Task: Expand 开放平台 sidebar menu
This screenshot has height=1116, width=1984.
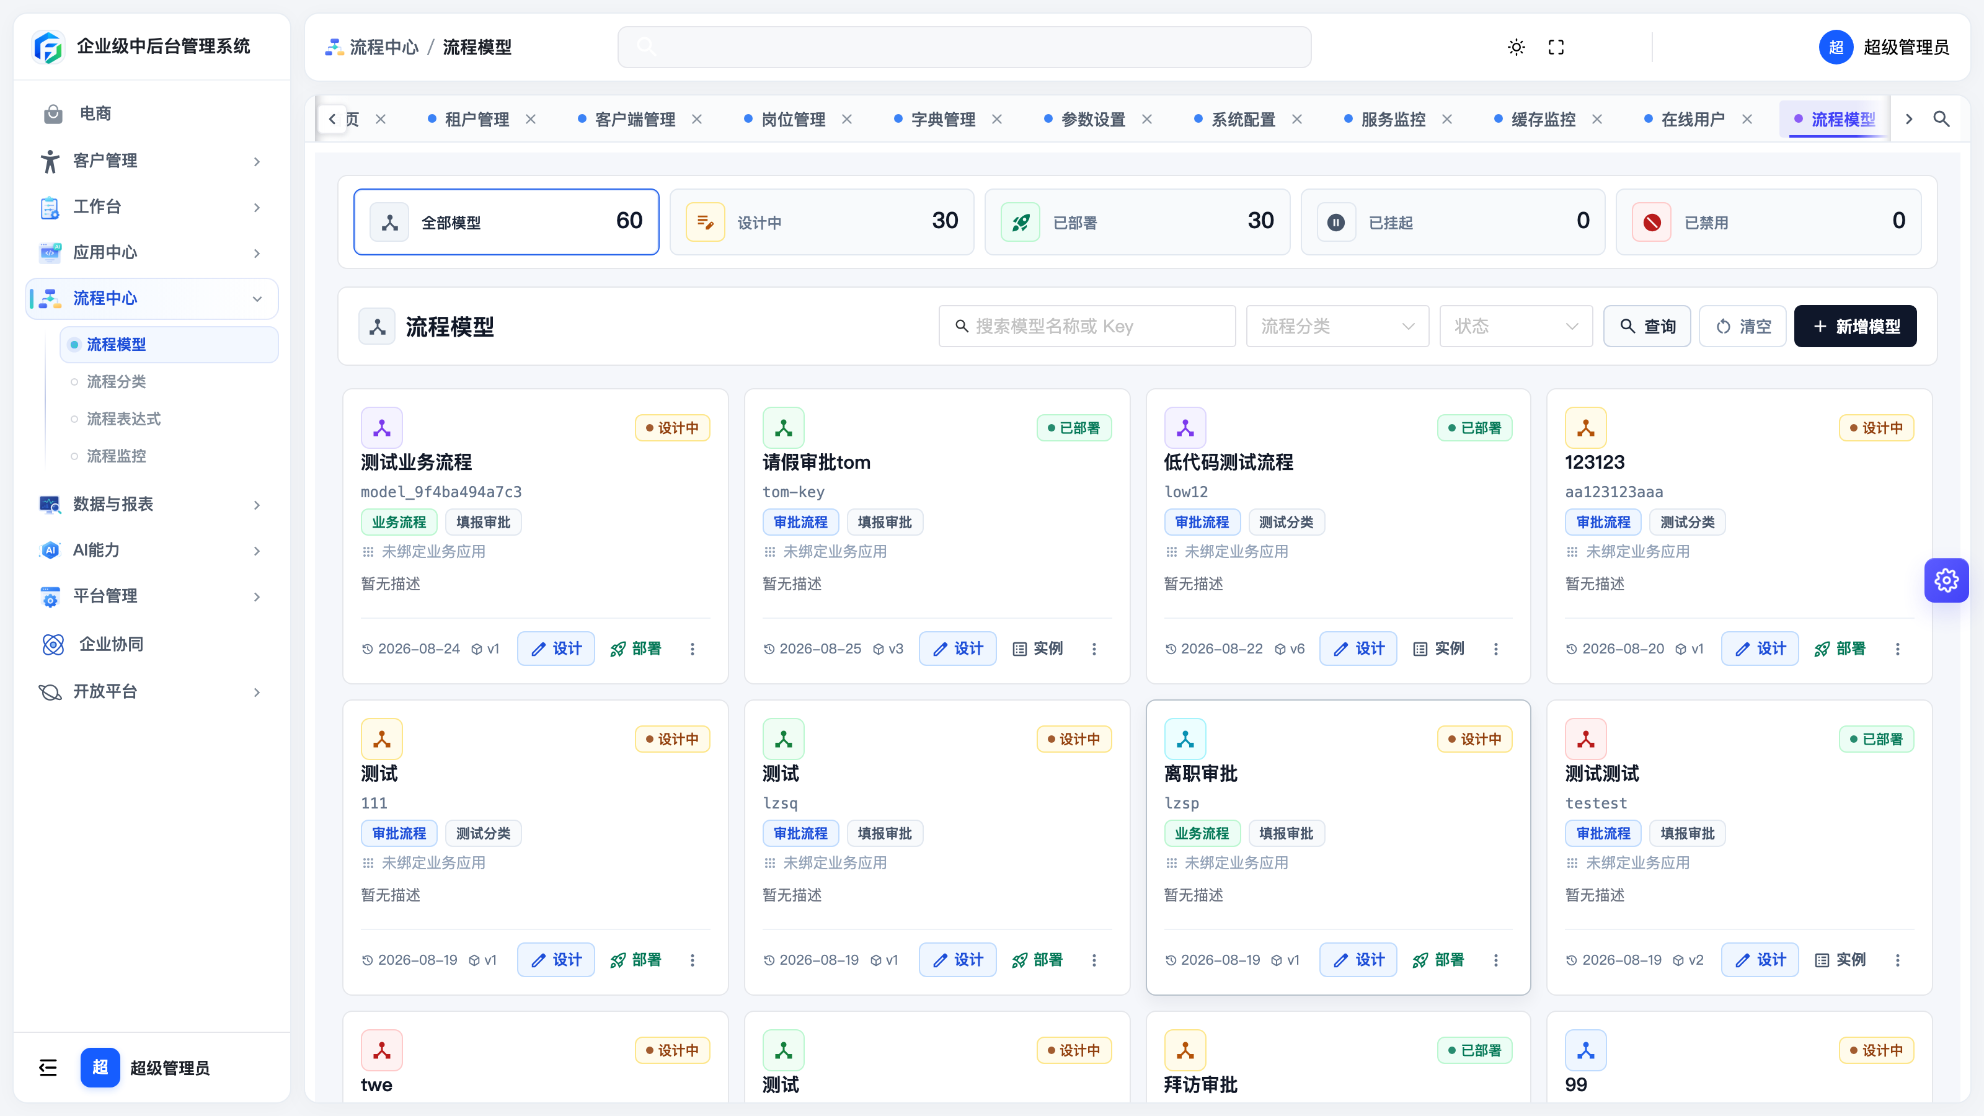Action: tap(152, 692)
